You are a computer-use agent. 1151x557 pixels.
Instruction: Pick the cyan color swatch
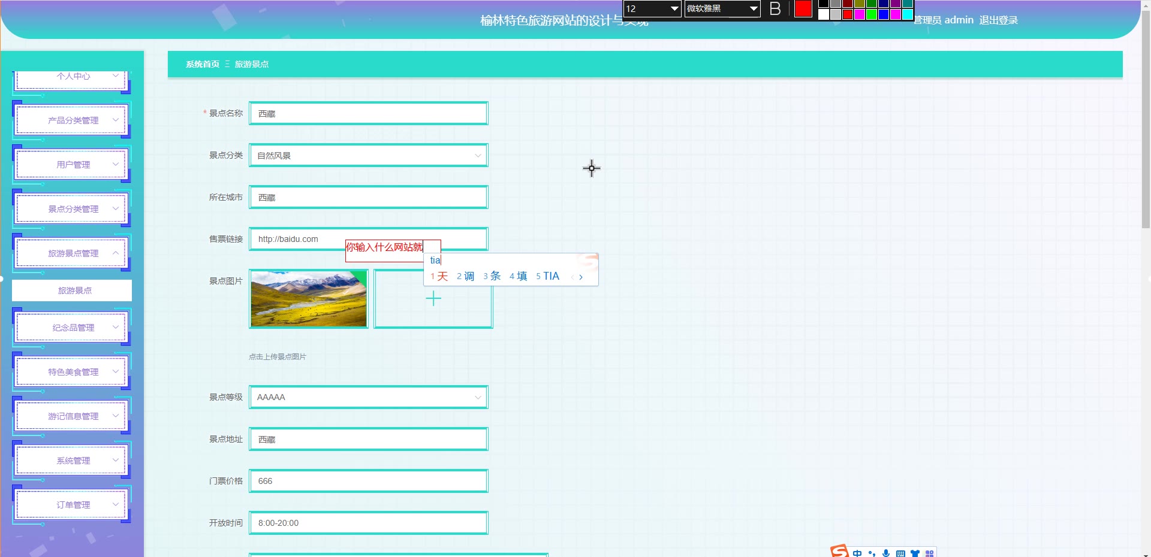pos(908,14)
